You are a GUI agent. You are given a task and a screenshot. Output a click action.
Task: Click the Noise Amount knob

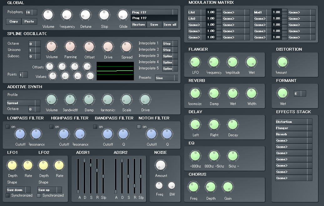(160, 165)
